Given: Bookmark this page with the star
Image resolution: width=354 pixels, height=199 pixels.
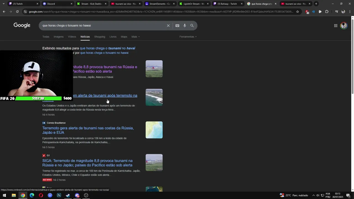Looking at the screenshot, I should 298,12.
